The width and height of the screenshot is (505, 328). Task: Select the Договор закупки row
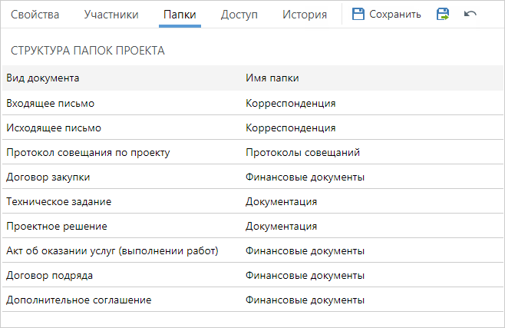point(252,177)
